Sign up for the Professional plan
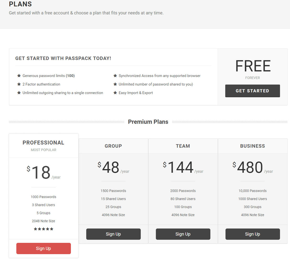Image resolution: width=290 pixels, height=268 pixels. click(x=43, y=248)
